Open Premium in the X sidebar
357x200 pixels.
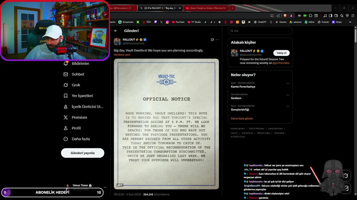point(75,117)
